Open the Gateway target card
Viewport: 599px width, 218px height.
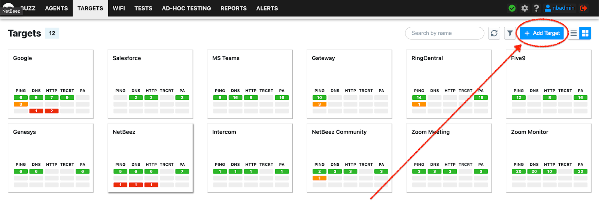349,84
